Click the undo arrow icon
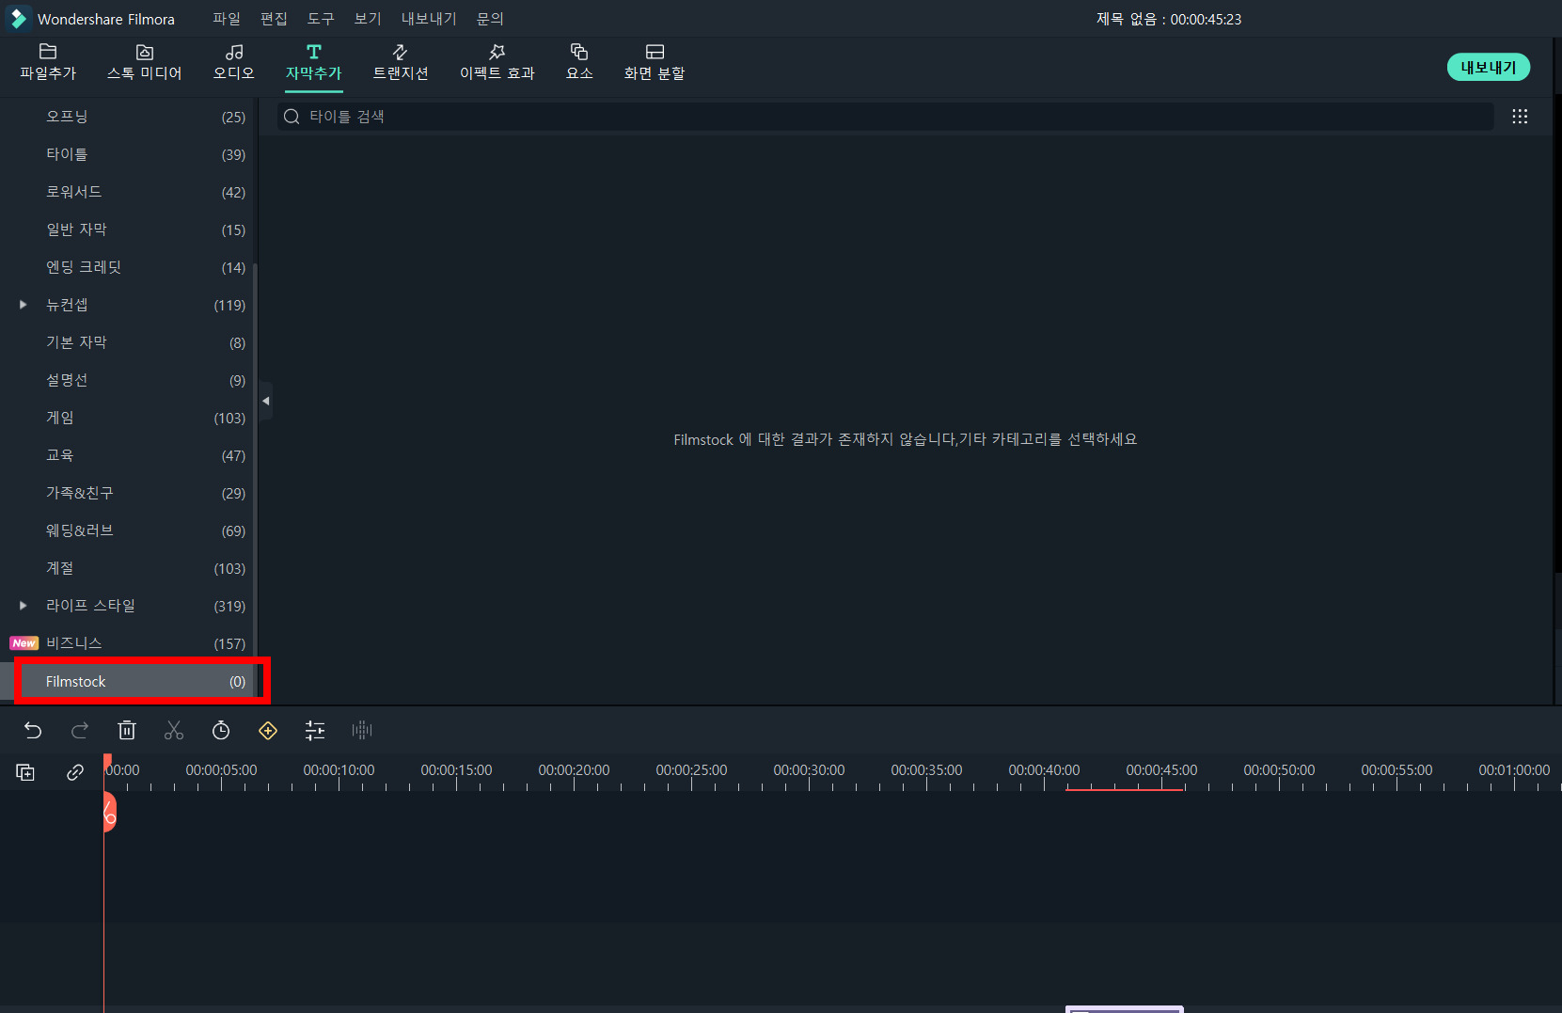This screenshot has height=1013, width=1562. (33, 730)
